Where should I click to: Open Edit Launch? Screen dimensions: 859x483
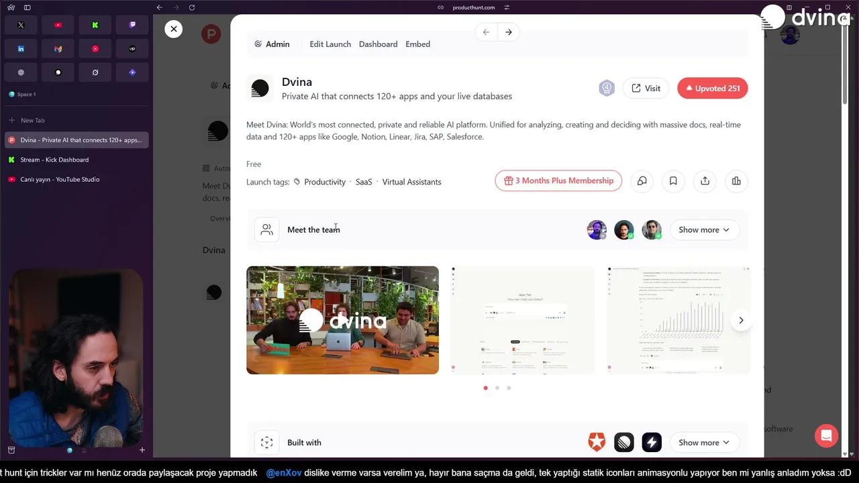(330, 44)
